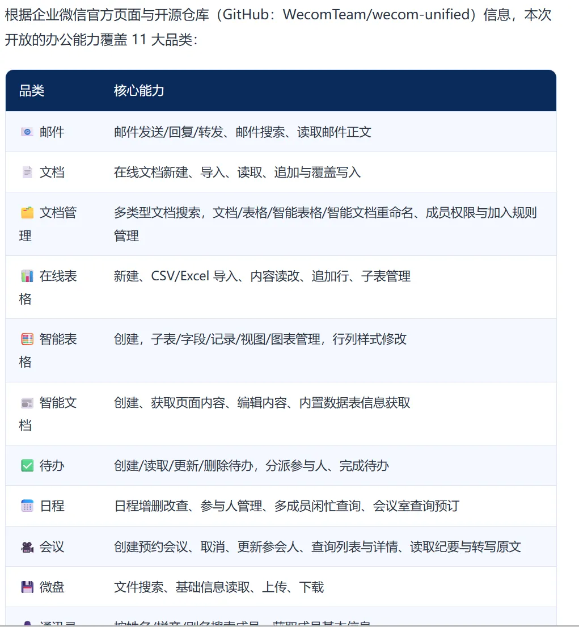This screenshot has height=627, width=579.
Task: Select the 待办 category label
Action: 52,465
